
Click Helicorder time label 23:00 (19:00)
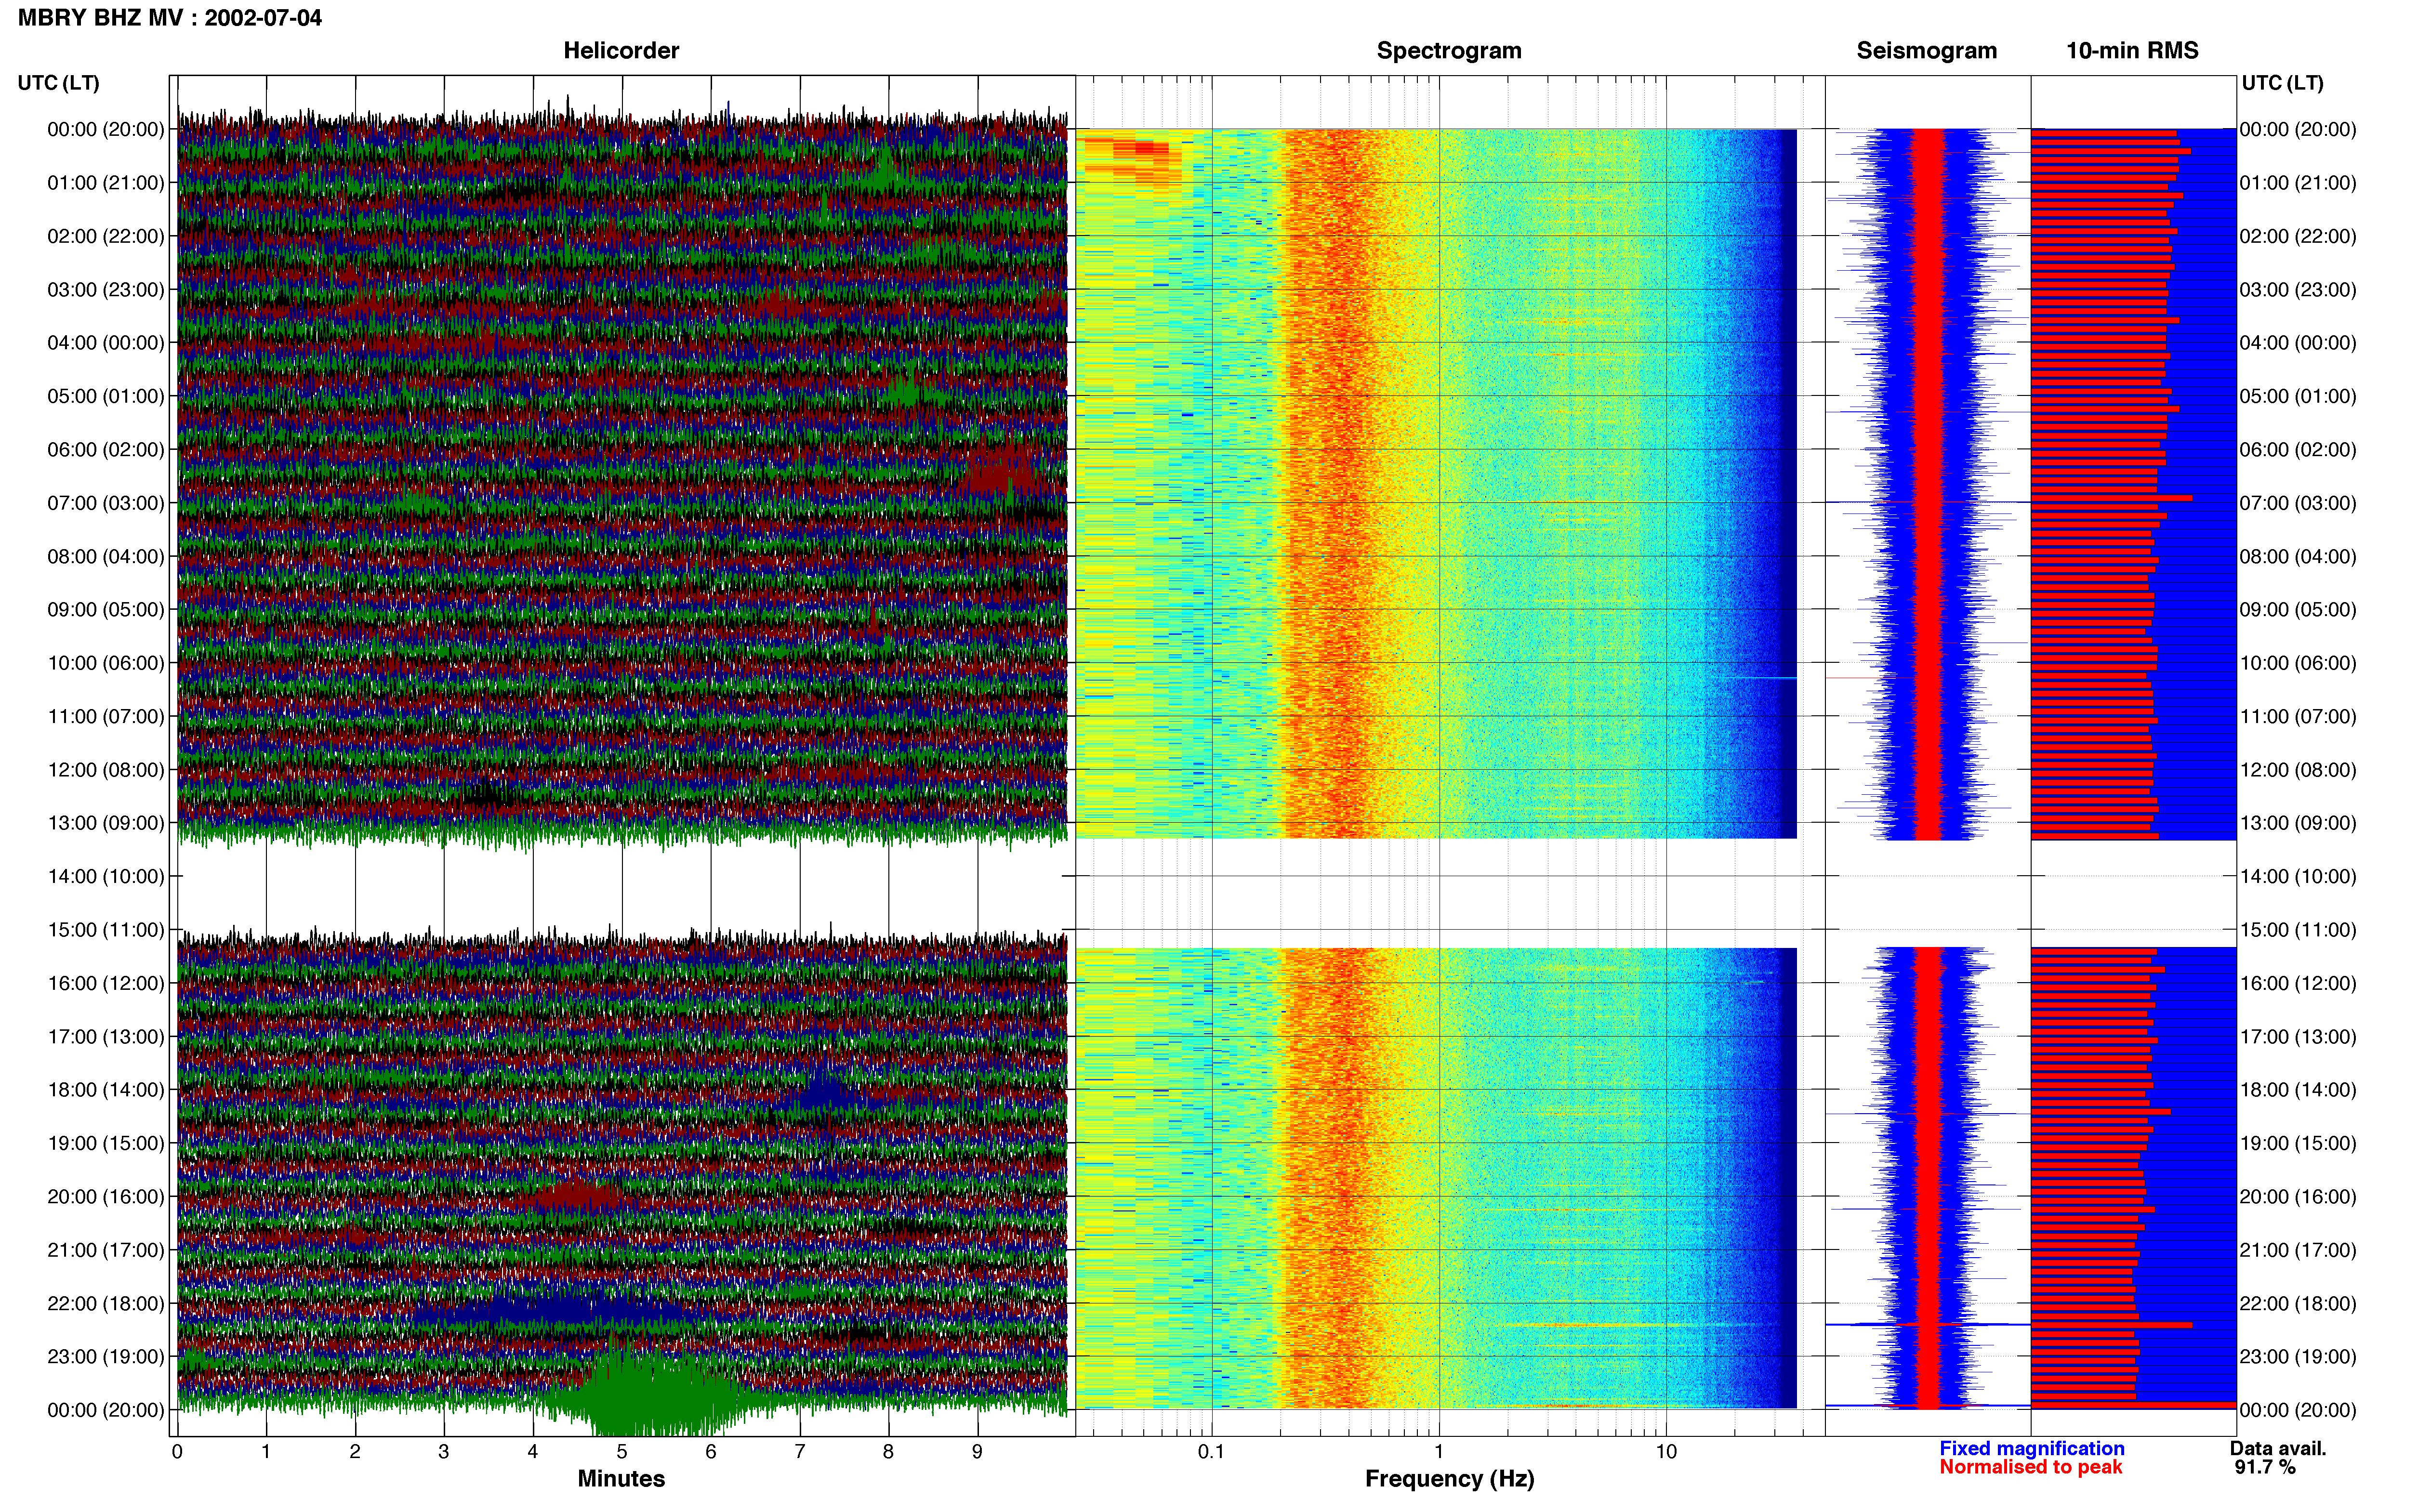pyautogui.click(x=106, y=1357)
